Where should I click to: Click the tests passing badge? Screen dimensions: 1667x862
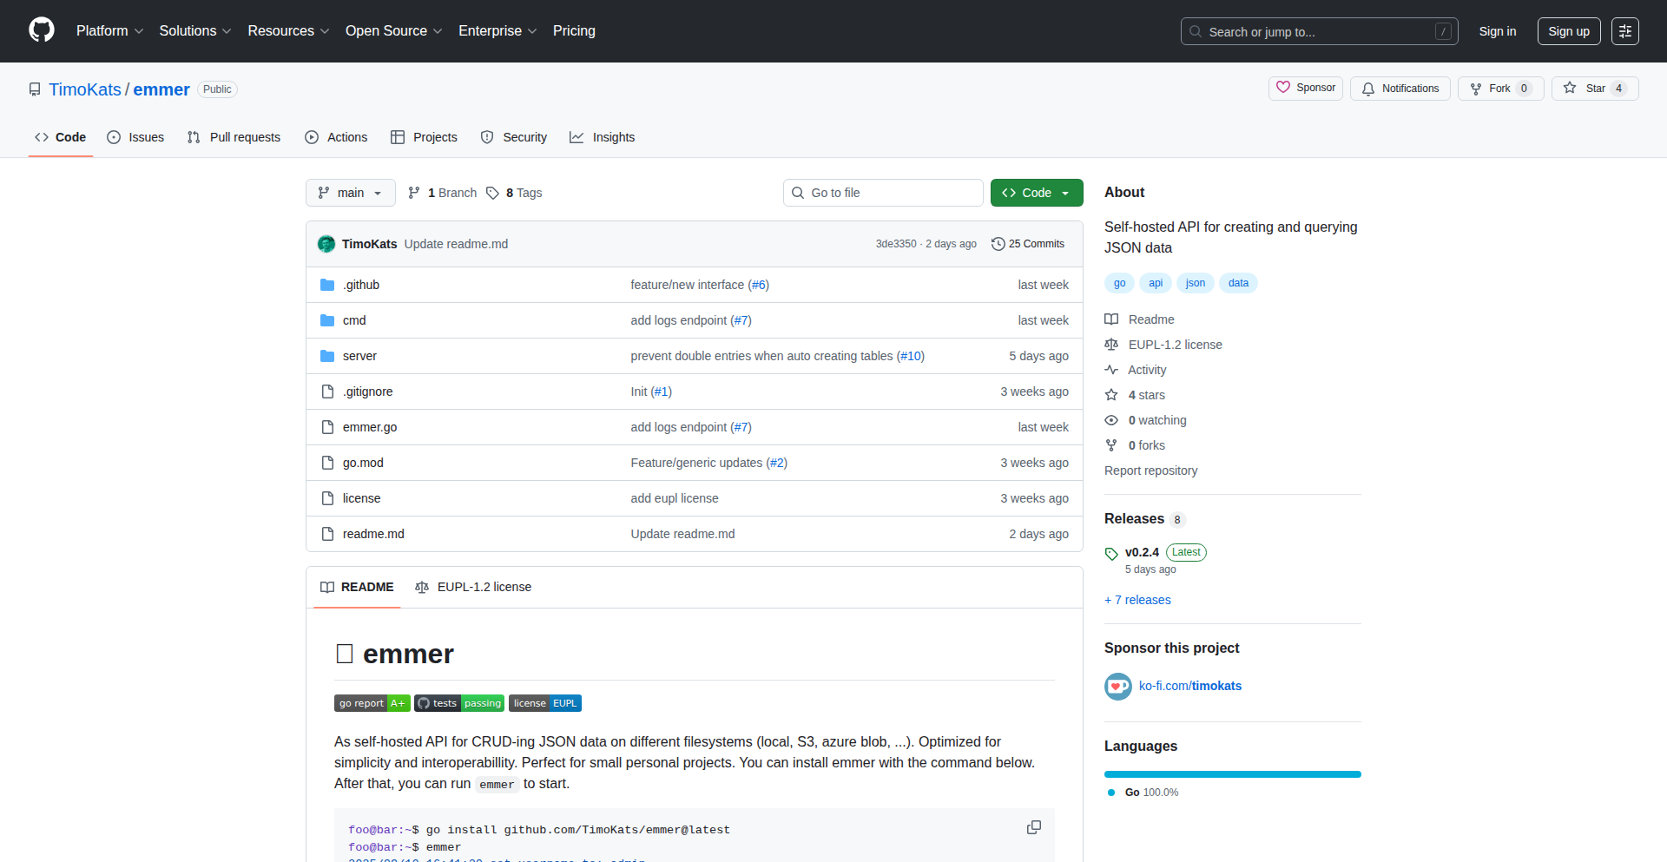(459, 703)
